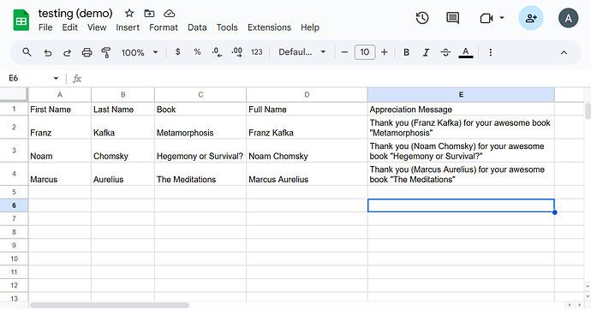Star the testing (demo) document
The image size is (591, 309).
point(129,14)
